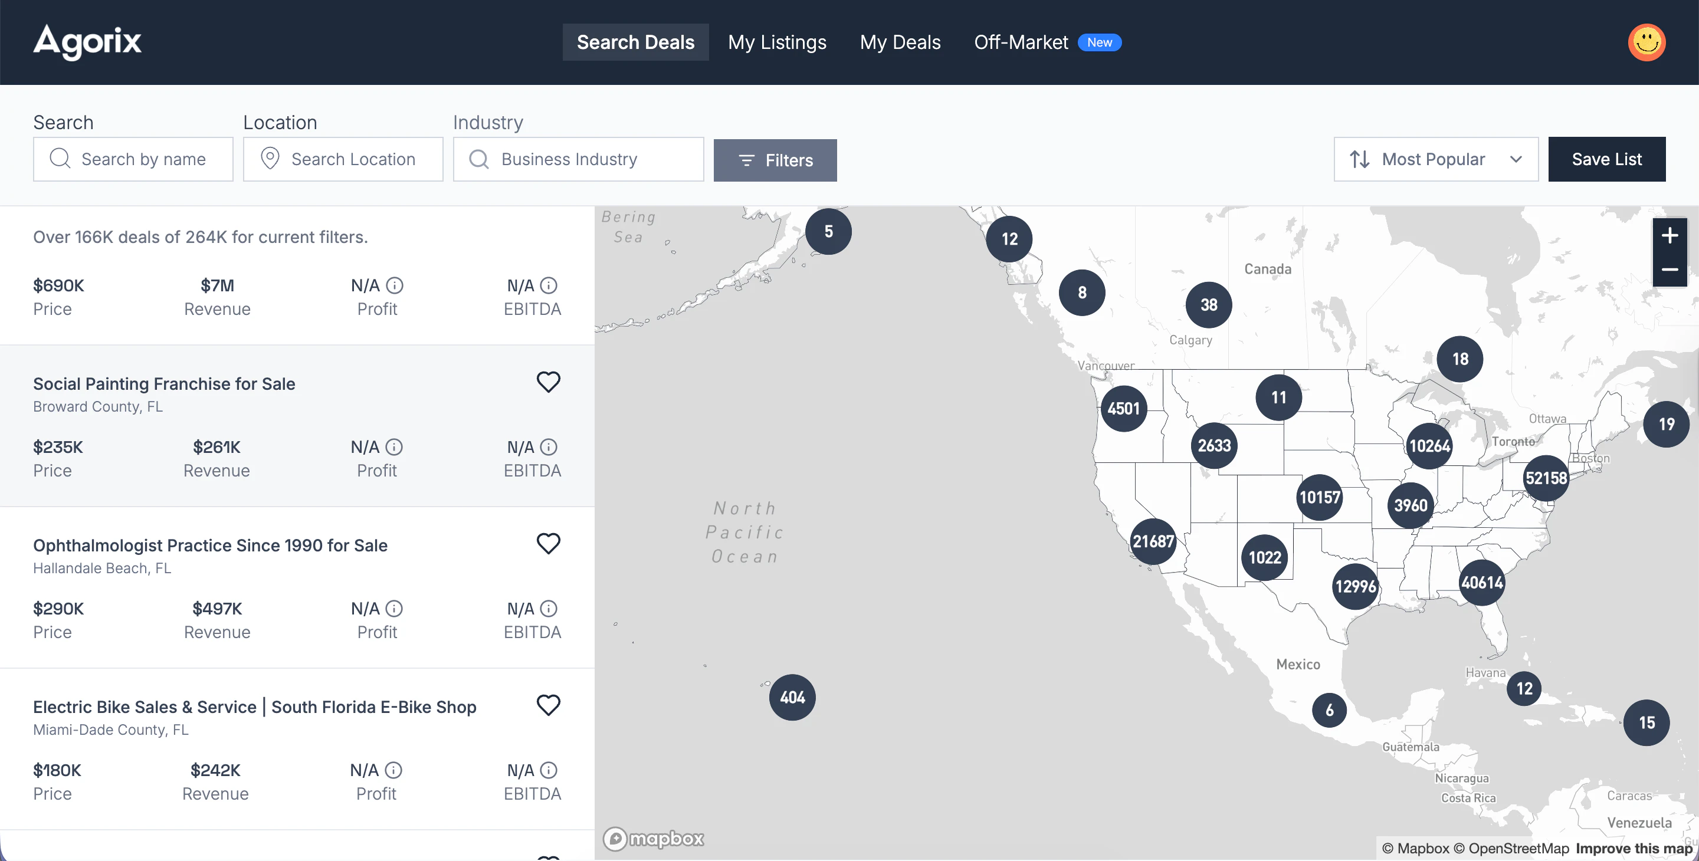Viewport: 1699px width, 861px height.
Task: Switch to the My Listings tab
Action: (777, 42)
